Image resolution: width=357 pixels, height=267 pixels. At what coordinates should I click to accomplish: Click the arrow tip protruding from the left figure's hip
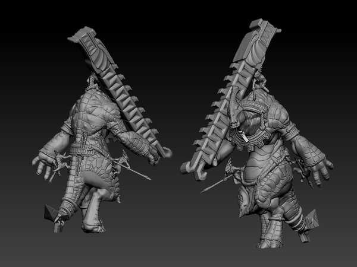[x=146, y=177]
